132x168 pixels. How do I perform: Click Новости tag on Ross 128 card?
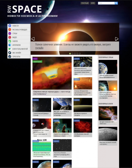coord(36,141)
